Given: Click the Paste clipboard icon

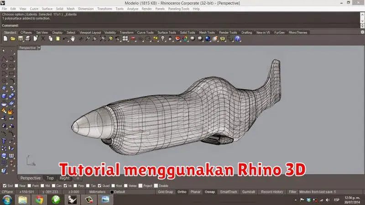Looking at the screenshot, I should coord(58,39).
